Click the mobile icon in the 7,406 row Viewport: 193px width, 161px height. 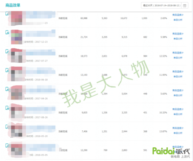tap(7, 127)
